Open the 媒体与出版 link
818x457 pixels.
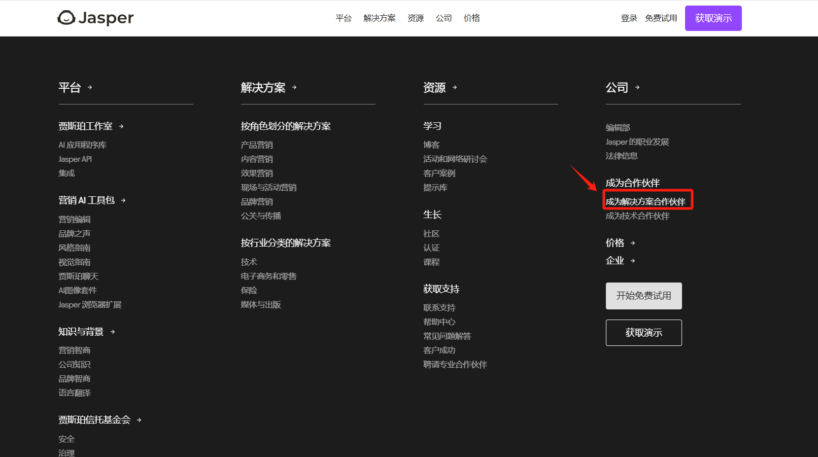tap(261, 305)
